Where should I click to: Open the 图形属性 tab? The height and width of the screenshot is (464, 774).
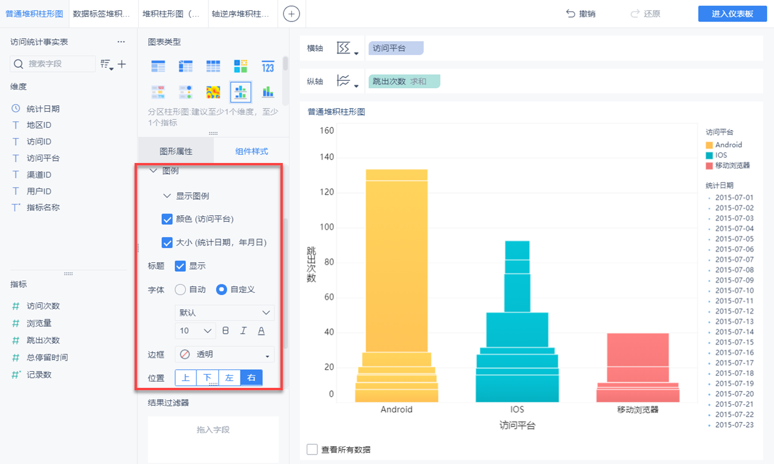coord(176,152)
